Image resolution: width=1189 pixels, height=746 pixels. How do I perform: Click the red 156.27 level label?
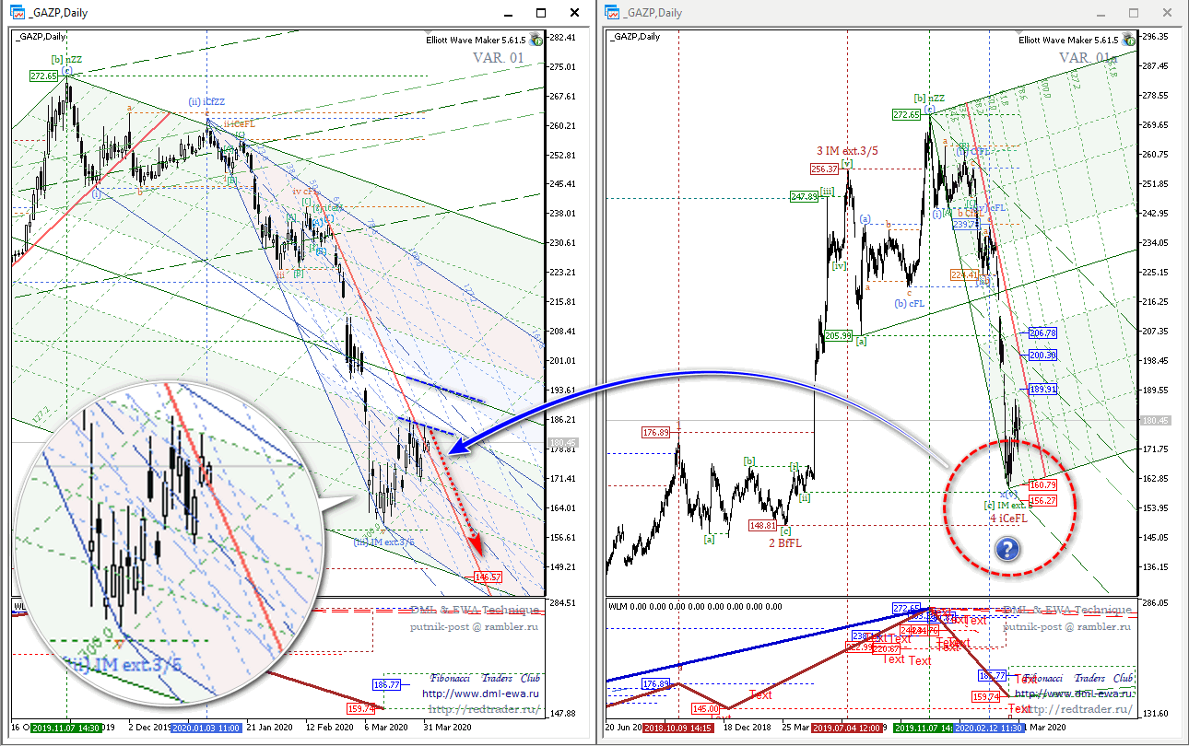(x=1042, y=500)
